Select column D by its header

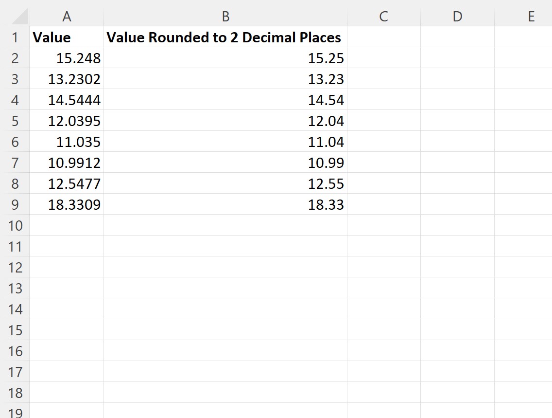[x=457, y=16]
